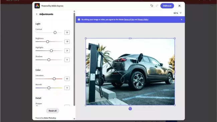Click the top-center image resize handle
The height and width of the screenshot is (122, 217).
(130, 38)
